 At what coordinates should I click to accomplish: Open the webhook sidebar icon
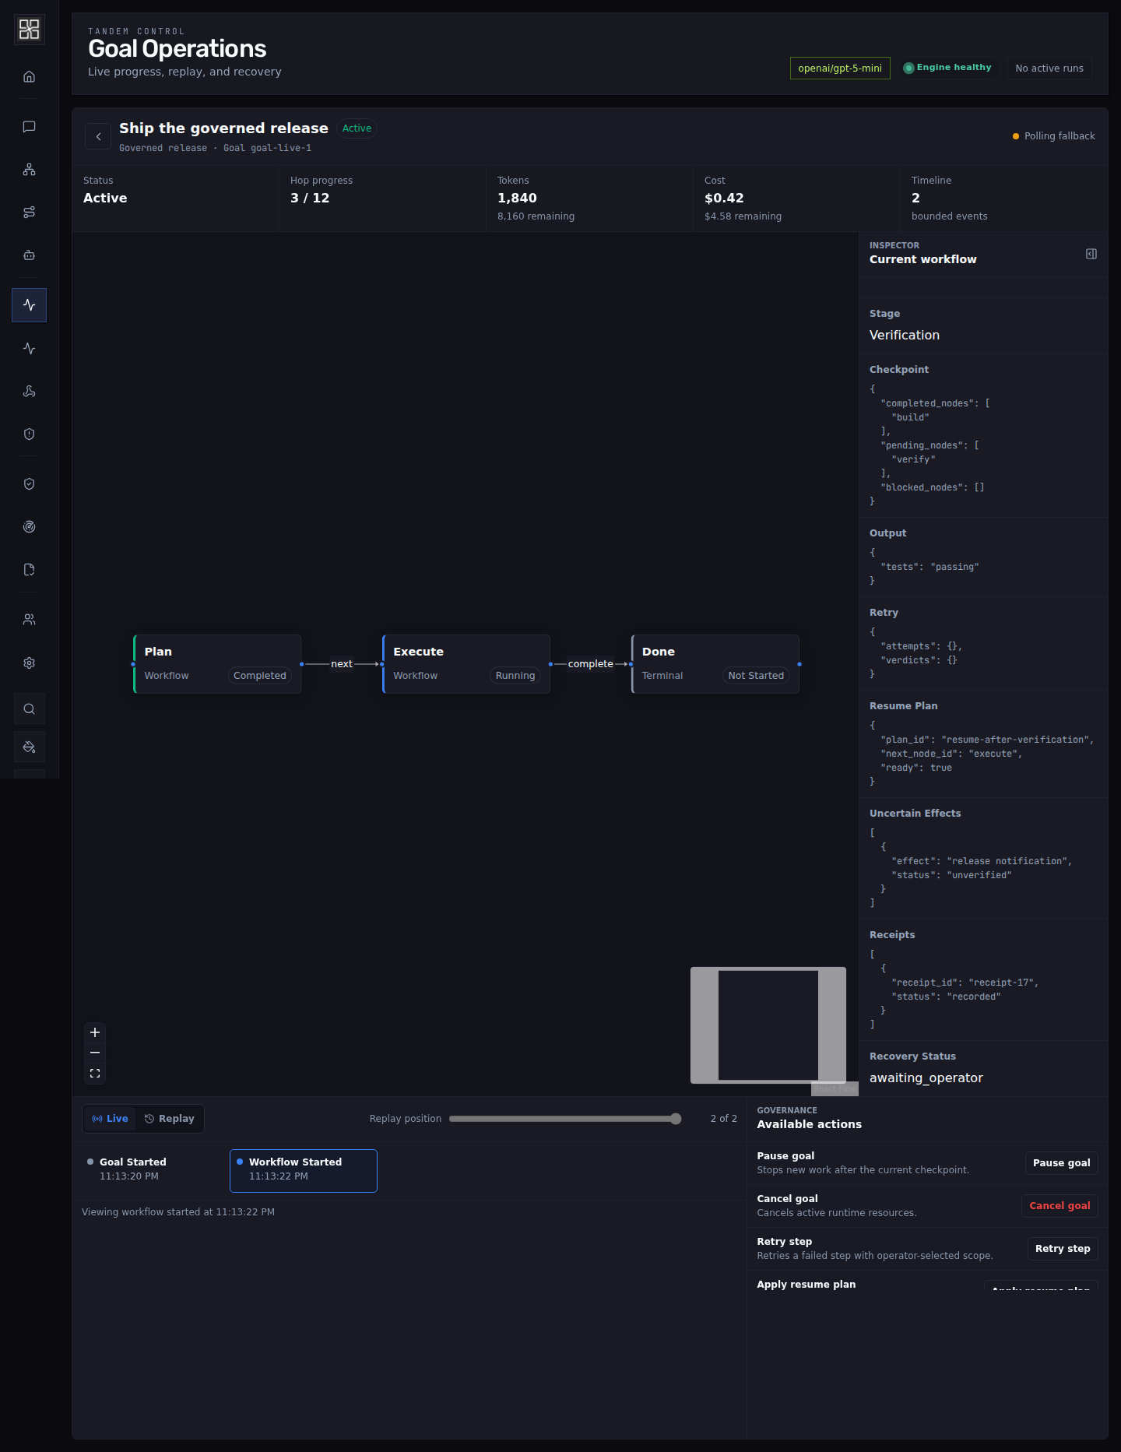(29, 392)
